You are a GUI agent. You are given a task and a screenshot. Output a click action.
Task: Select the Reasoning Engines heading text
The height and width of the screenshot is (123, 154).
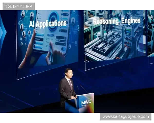[x=117, y=21]
